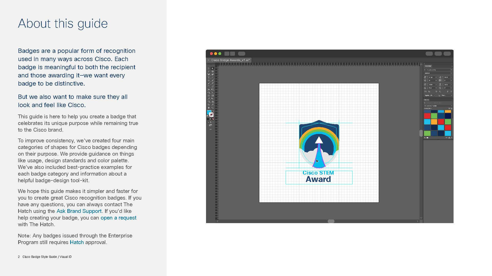The image size is (492, 276).
Task: Open the font size dropdown arrow
Action: tap(436, 77)
